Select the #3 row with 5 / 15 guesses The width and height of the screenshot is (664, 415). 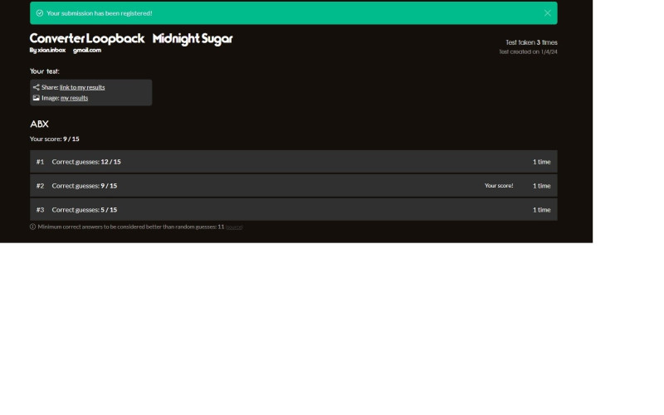tap(294, 210)
